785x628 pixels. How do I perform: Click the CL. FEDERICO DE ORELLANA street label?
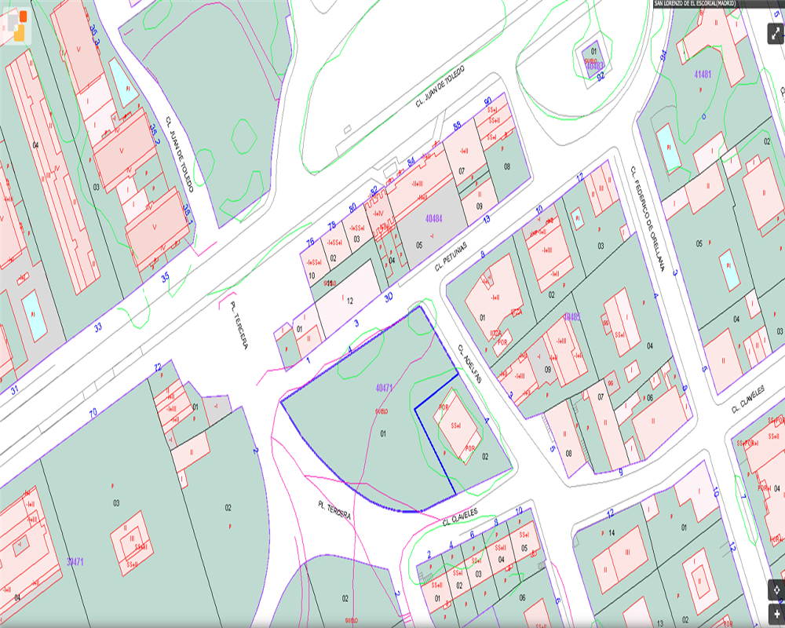[x=647, y=218]
